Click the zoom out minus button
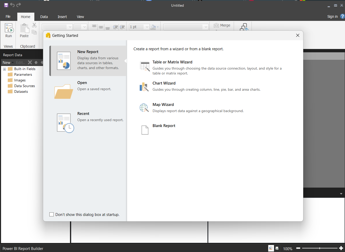345x252 pixels. click(x=298, y=248)
